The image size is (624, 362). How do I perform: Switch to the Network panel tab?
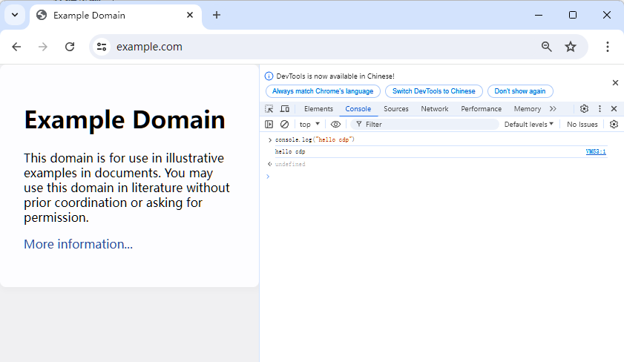(x=435, y=108)
